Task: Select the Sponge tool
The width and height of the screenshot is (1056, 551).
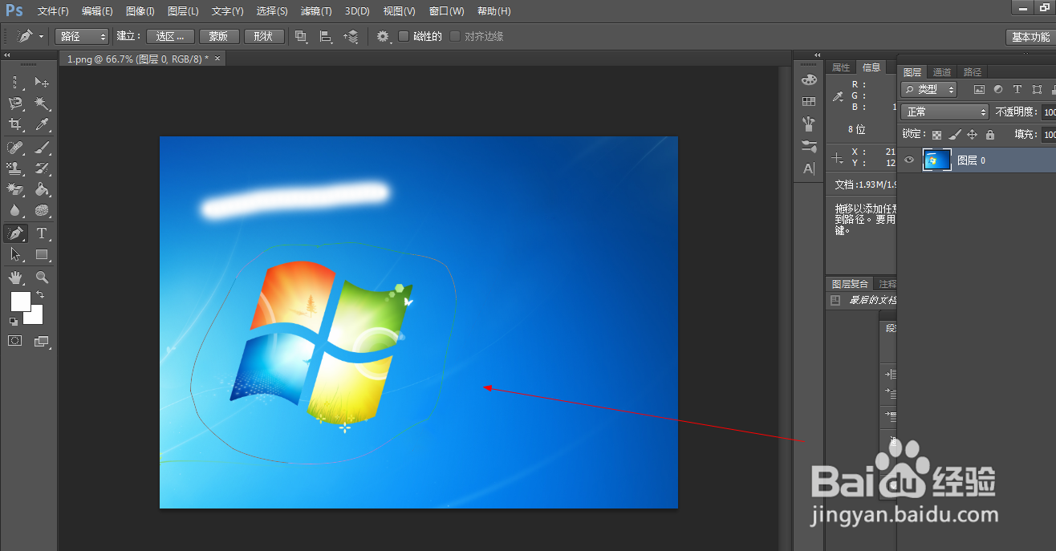Action: [42, 210]
